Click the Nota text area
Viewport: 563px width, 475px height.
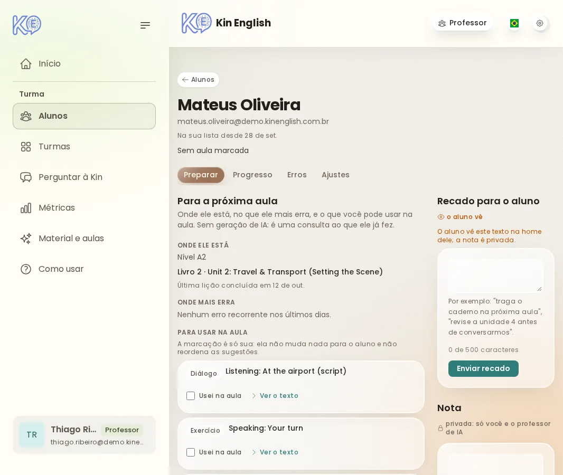point(496,464)
